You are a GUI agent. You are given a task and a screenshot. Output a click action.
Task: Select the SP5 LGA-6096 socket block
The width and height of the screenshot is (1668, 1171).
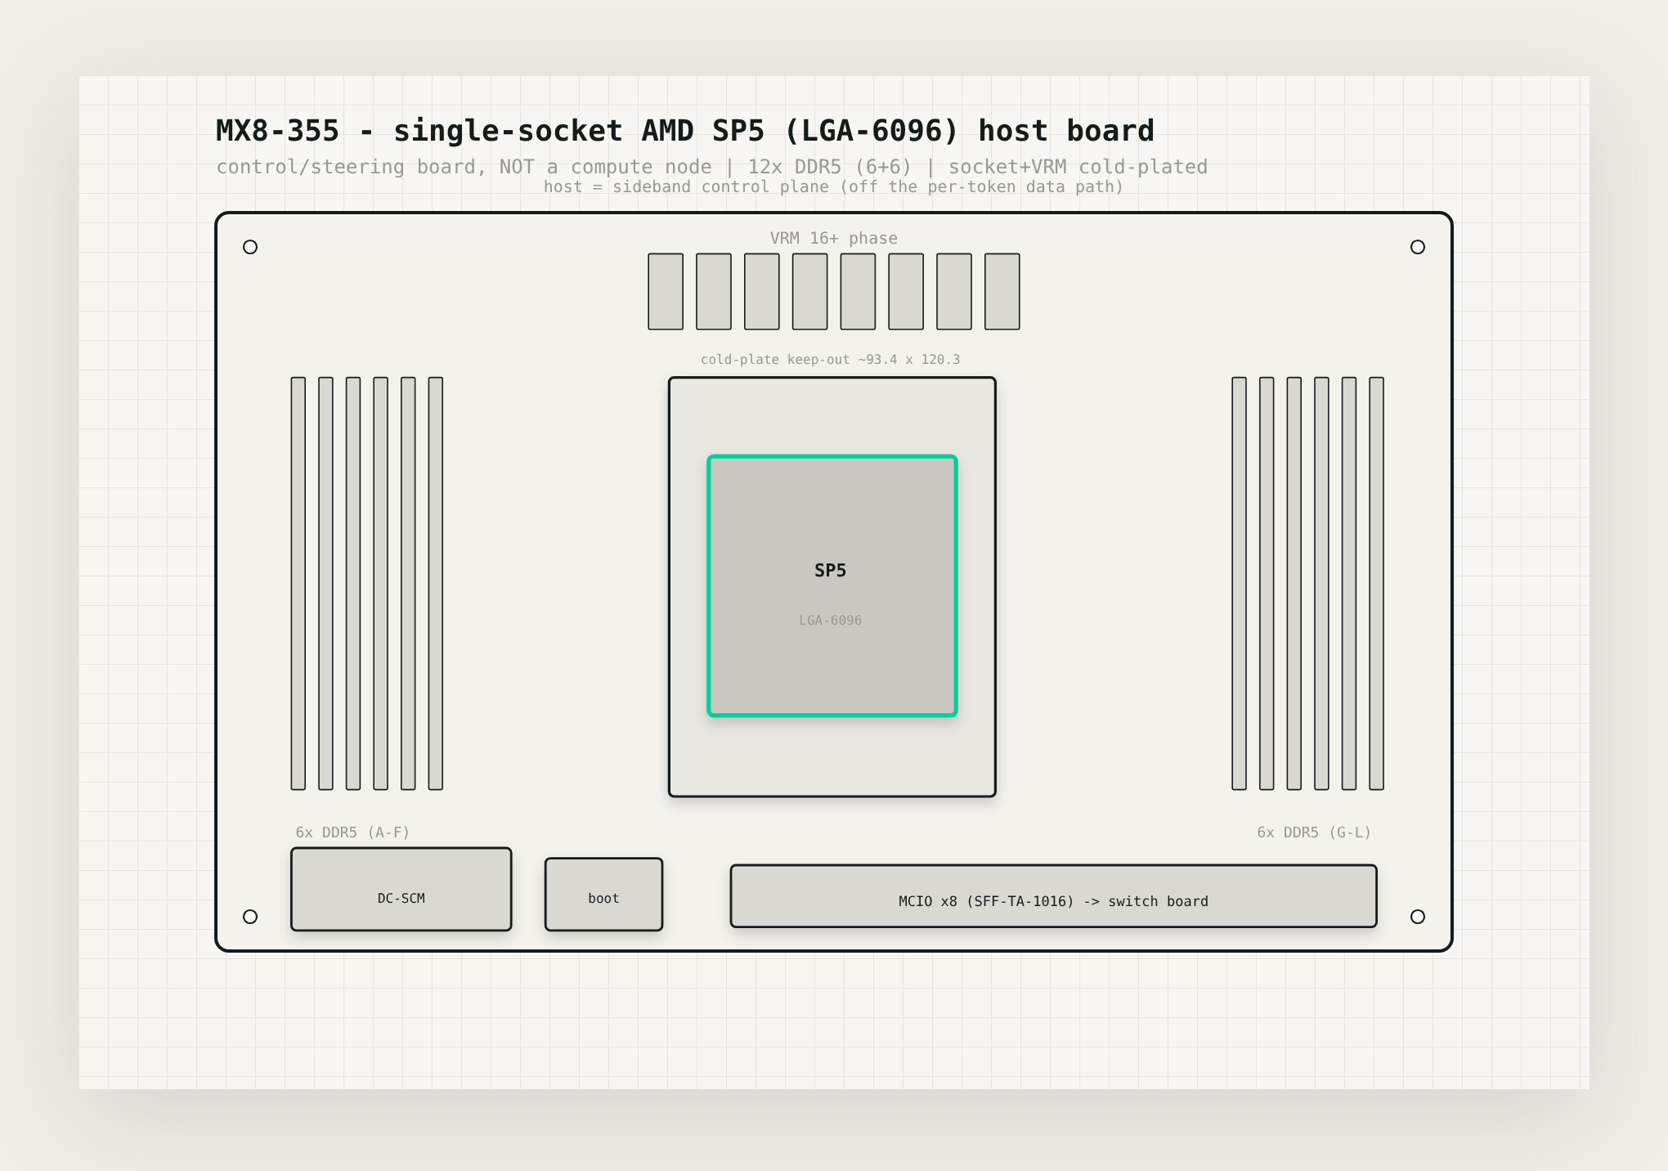pos(832,585)
